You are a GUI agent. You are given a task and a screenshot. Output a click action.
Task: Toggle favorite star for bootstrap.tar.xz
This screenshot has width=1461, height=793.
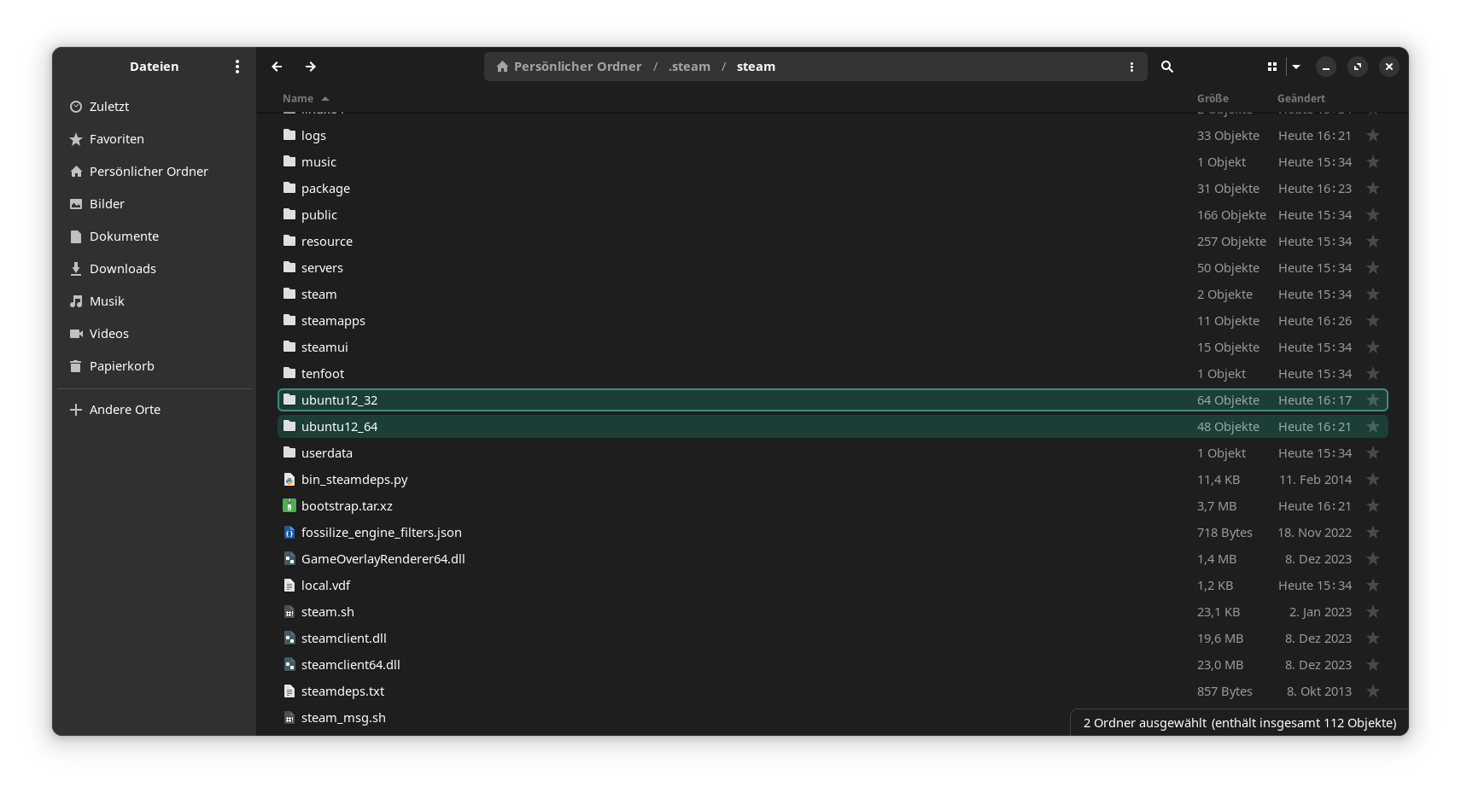(x=1373, y=506)
